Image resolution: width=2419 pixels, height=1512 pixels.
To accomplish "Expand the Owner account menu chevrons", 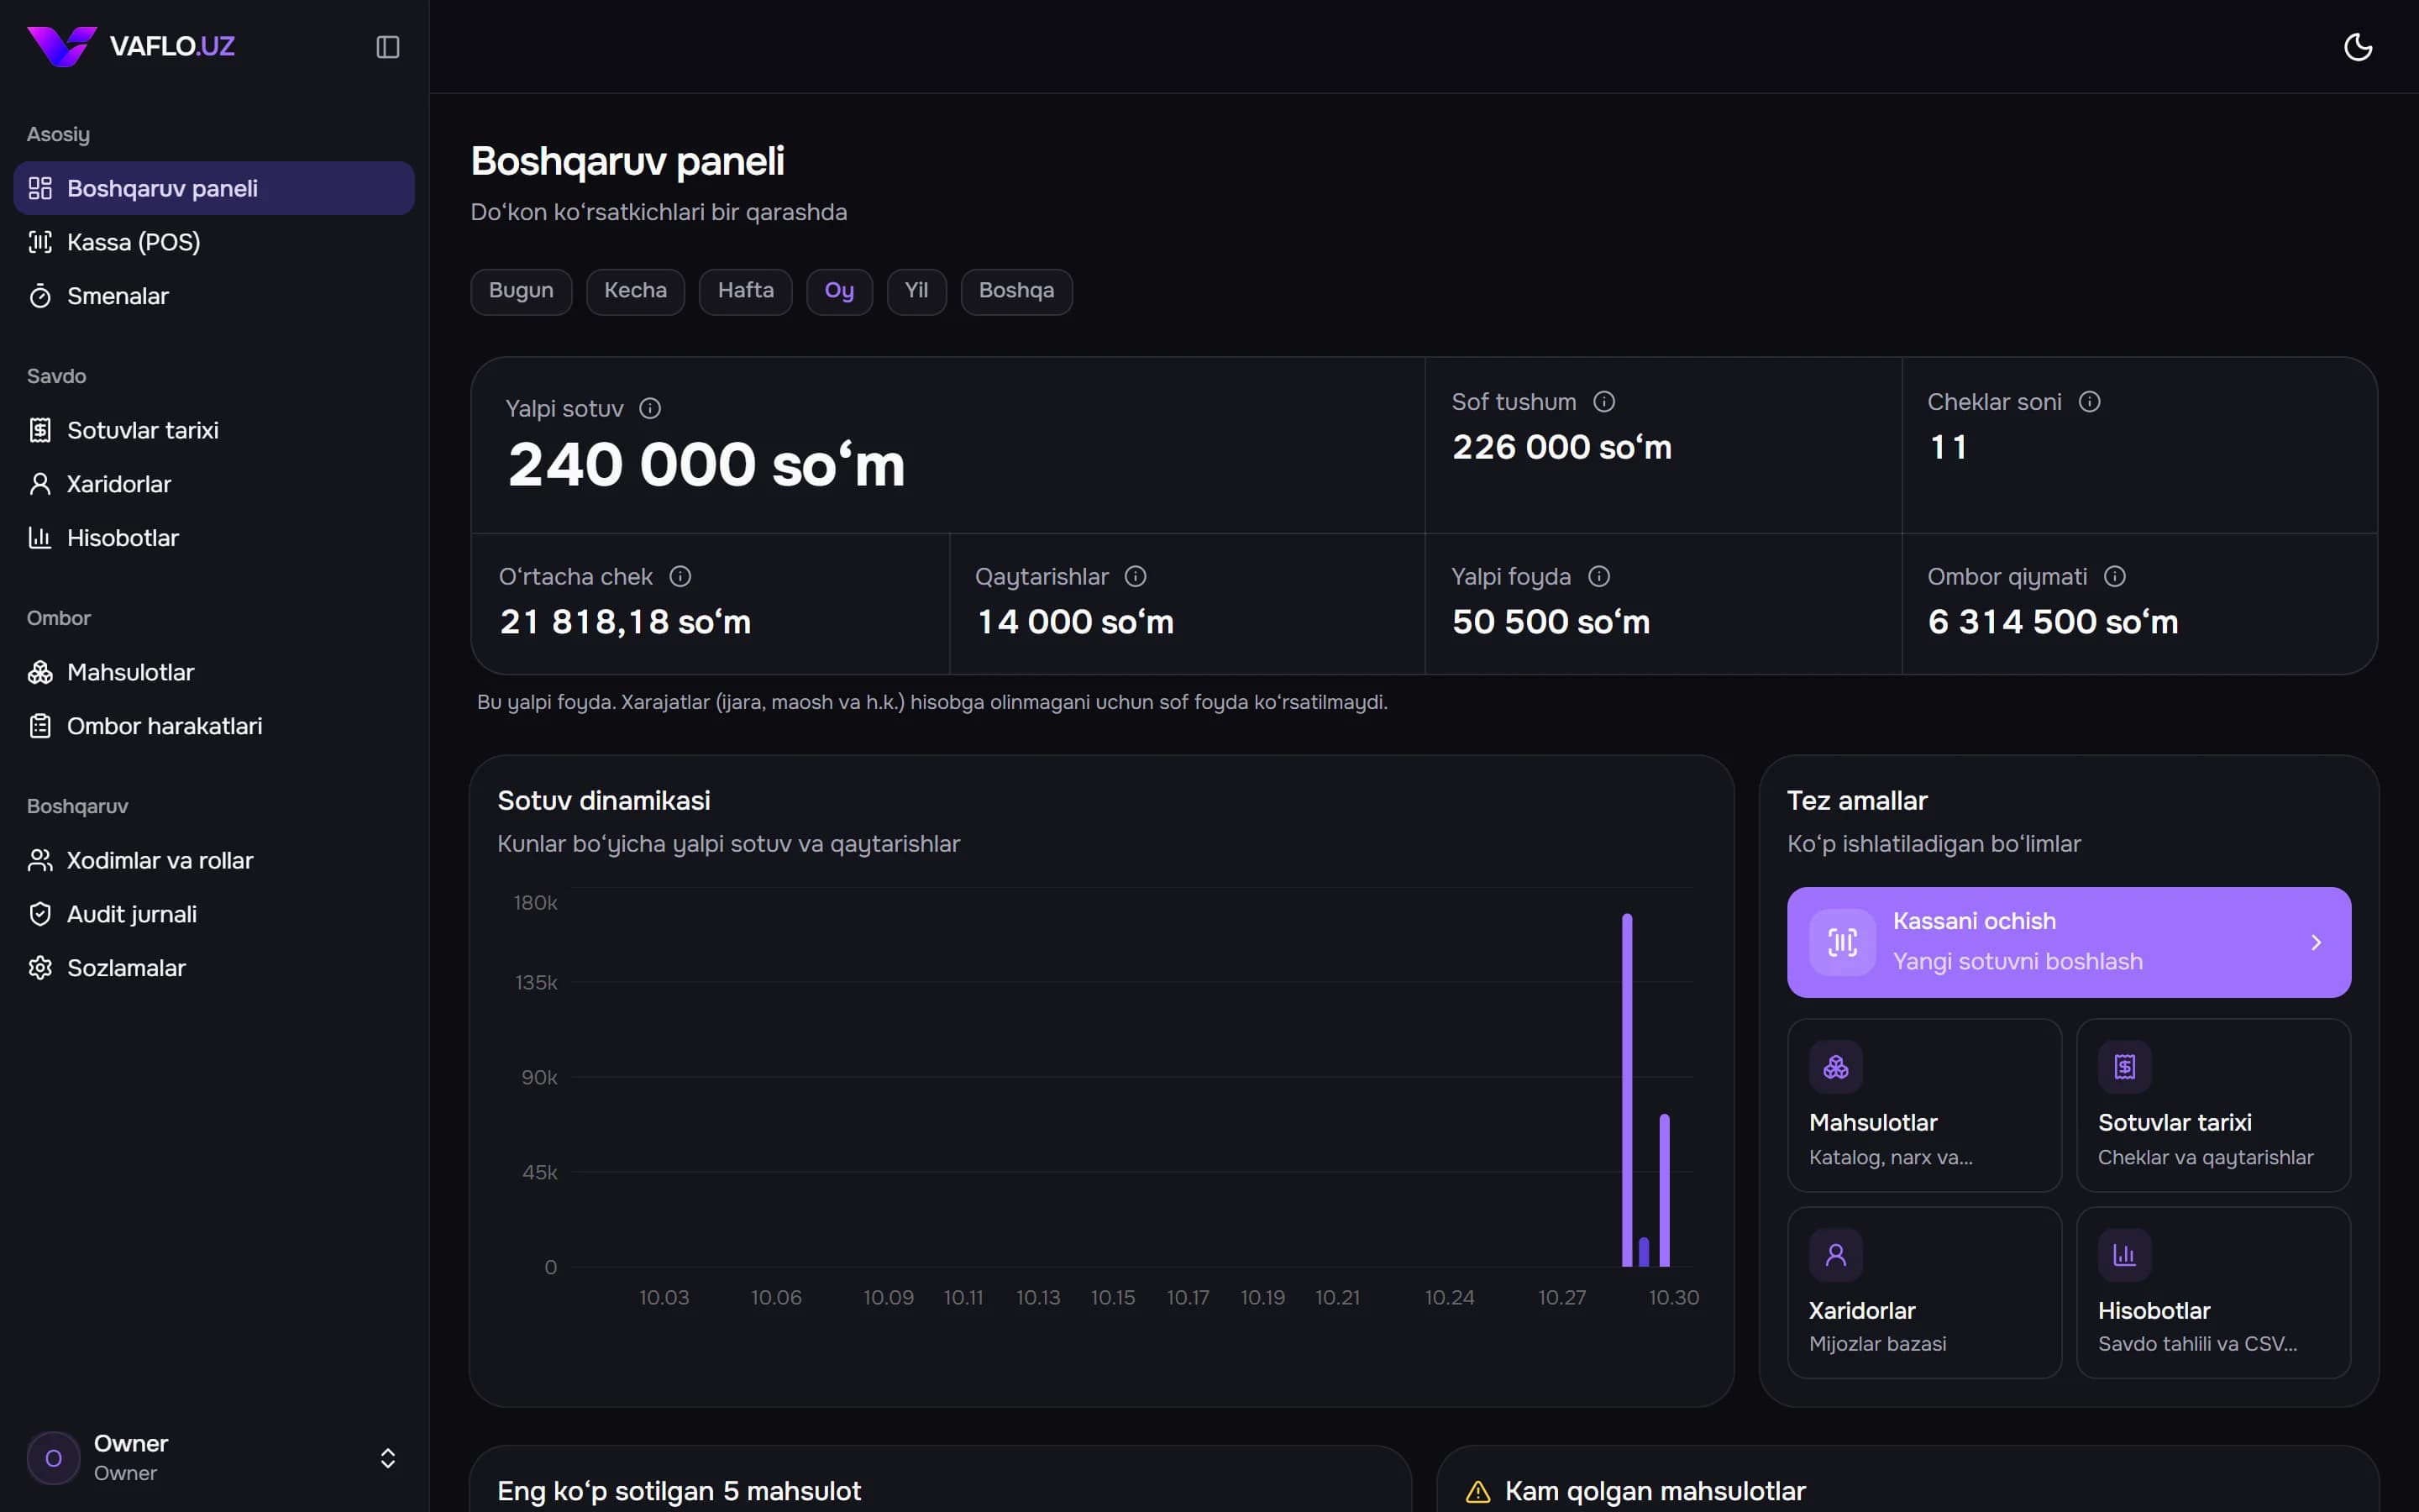I will coord(388,1458).
